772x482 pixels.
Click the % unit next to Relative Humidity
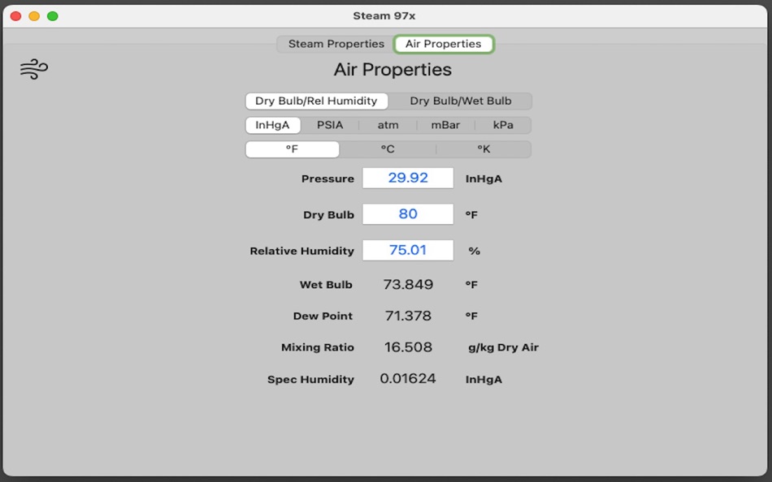[x=474, y=251]
